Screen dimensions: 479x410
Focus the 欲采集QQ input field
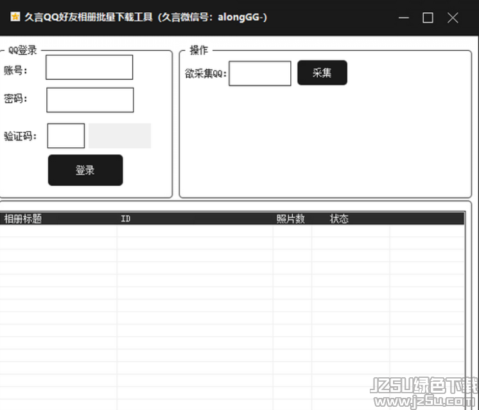click(x=260, y=73)
